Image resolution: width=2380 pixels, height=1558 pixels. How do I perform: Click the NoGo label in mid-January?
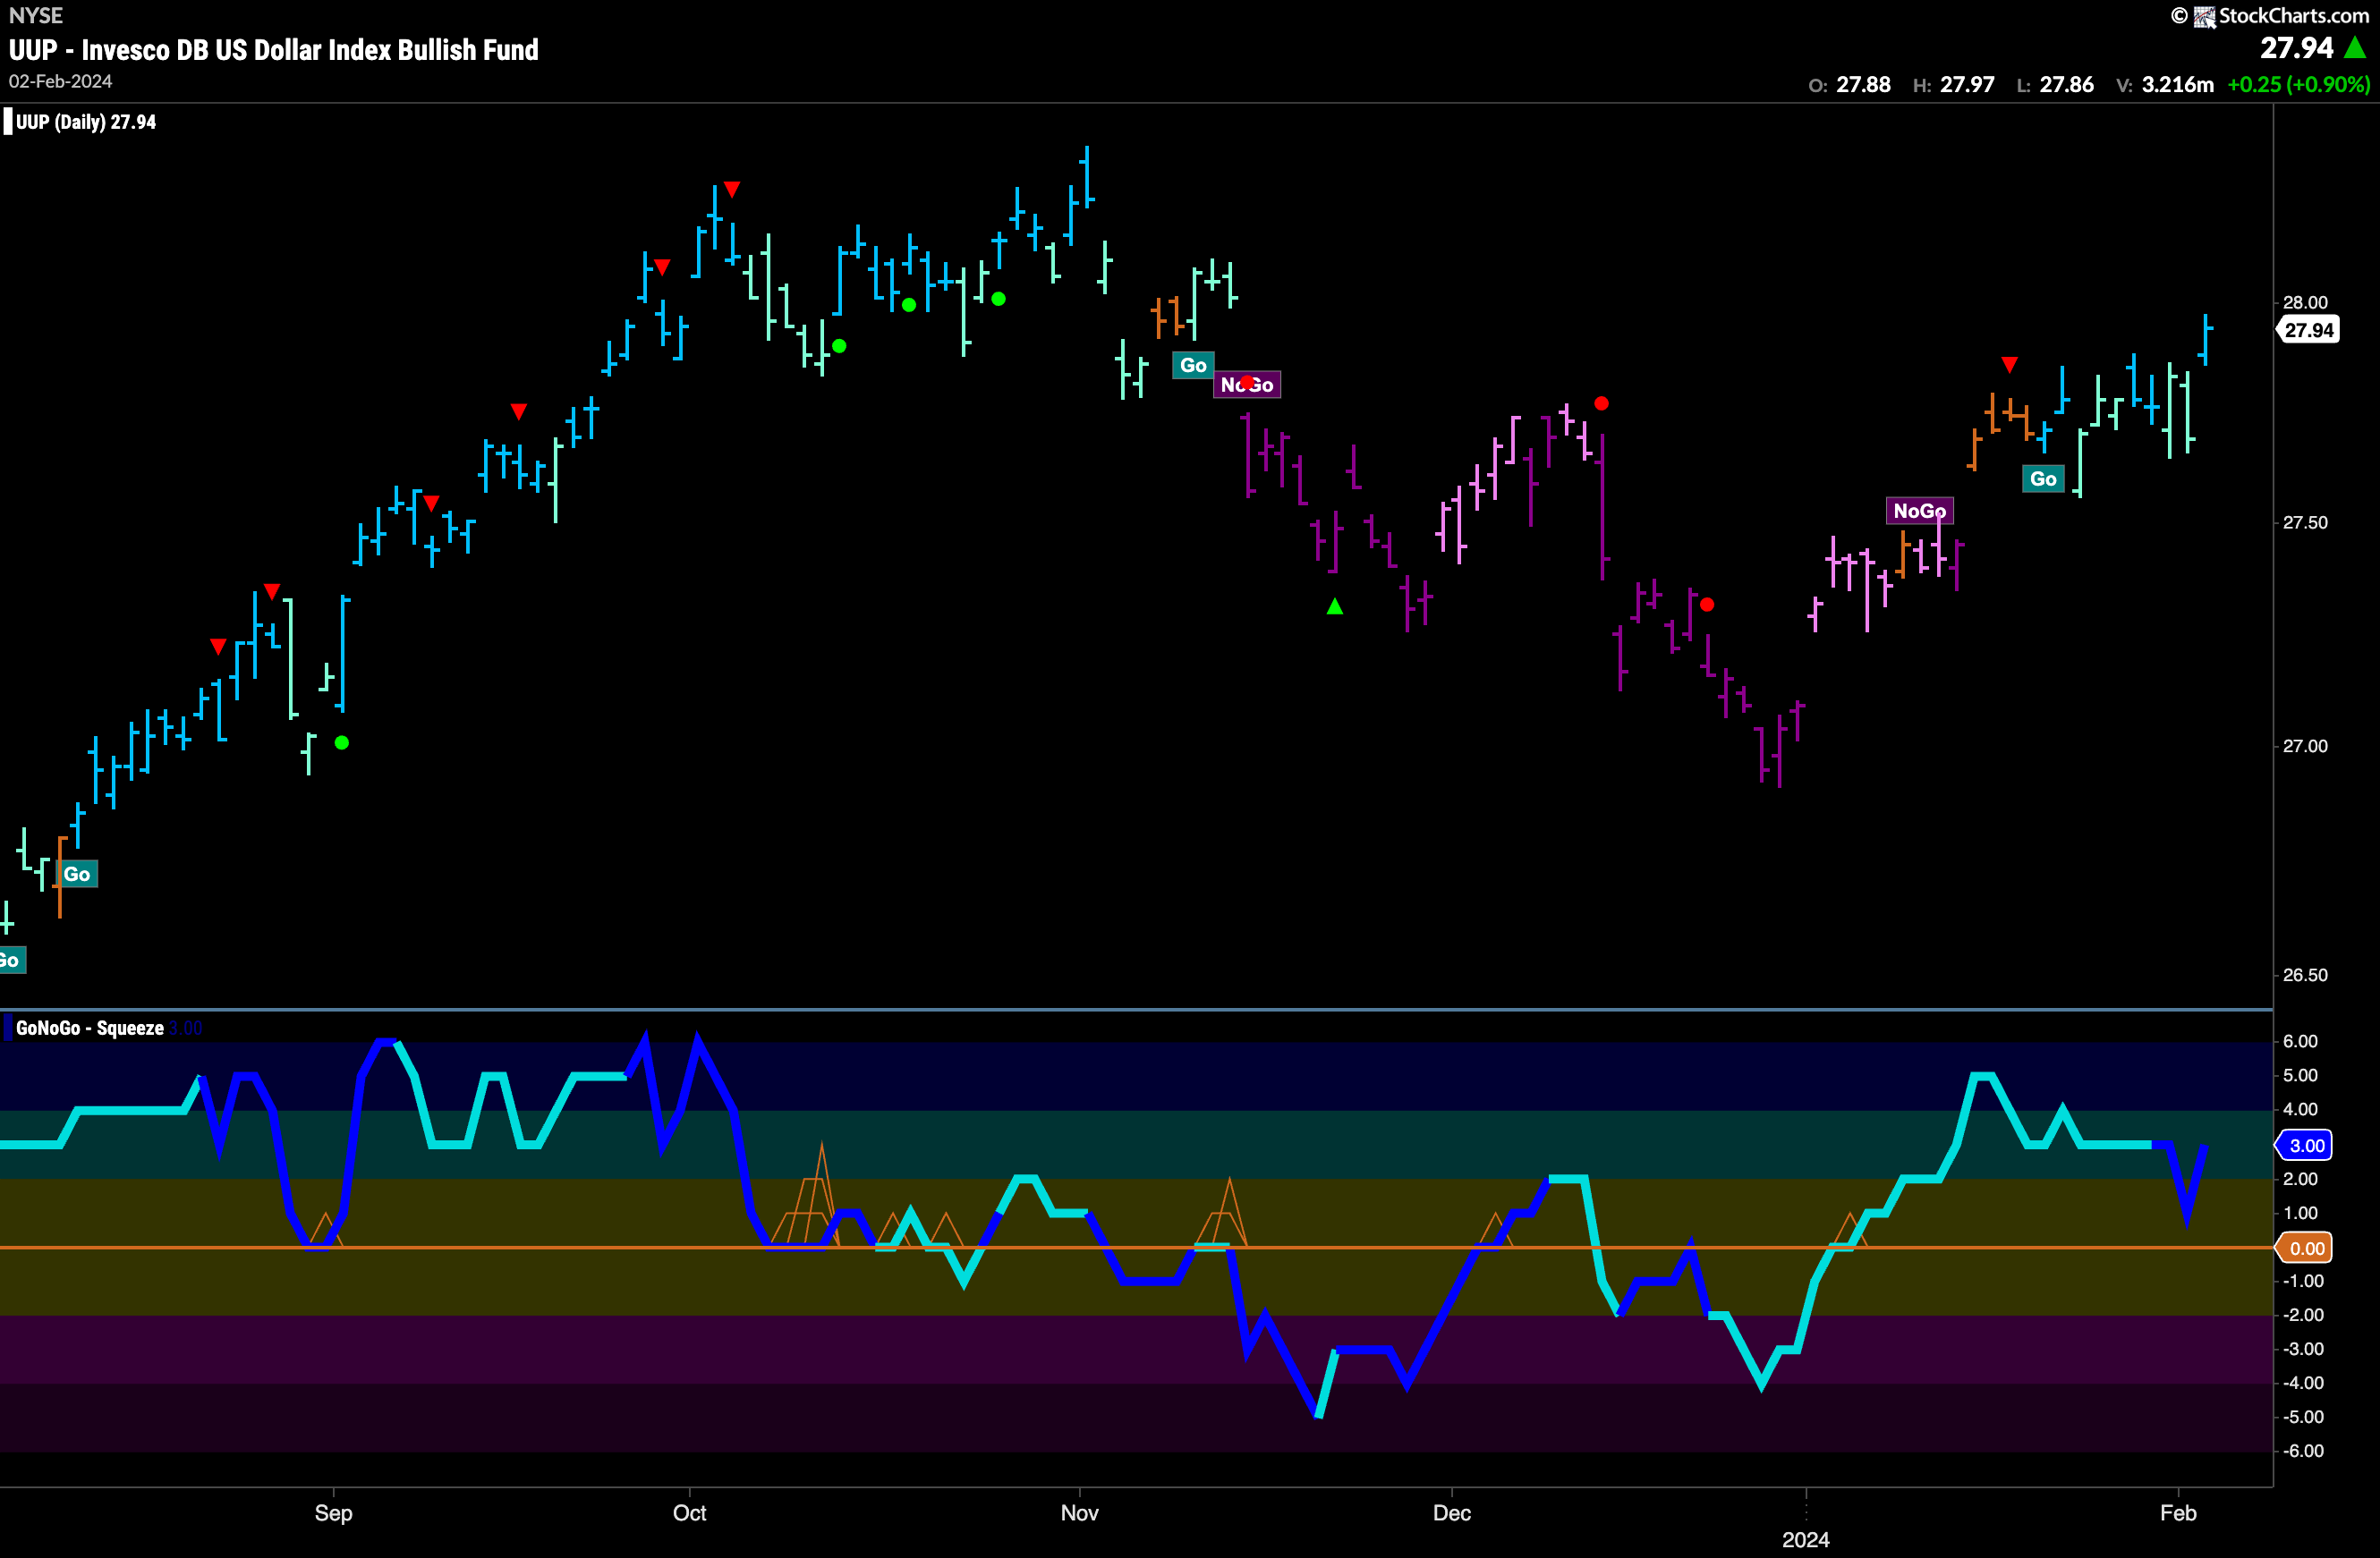pos(1919,511)
